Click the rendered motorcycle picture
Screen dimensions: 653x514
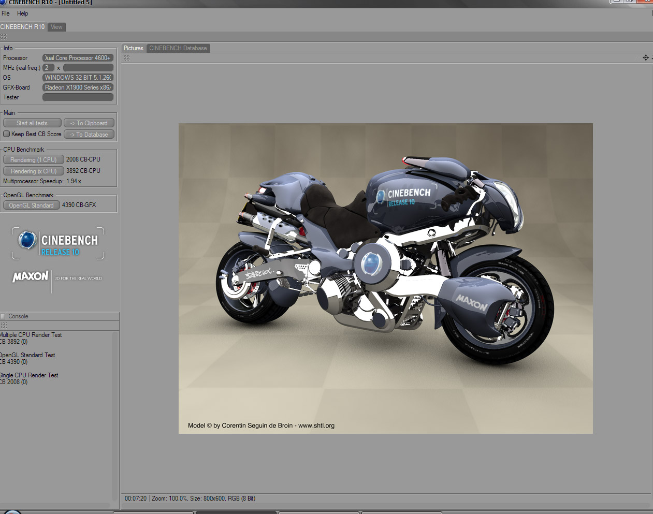click(x=386, y=278)
